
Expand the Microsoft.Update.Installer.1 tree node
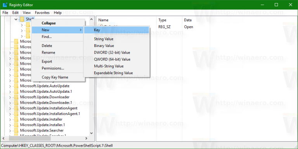tap(10, 125)
